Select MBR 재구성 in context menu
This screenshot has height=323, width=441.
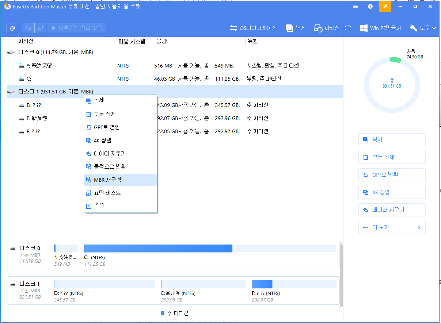(121, 180)
